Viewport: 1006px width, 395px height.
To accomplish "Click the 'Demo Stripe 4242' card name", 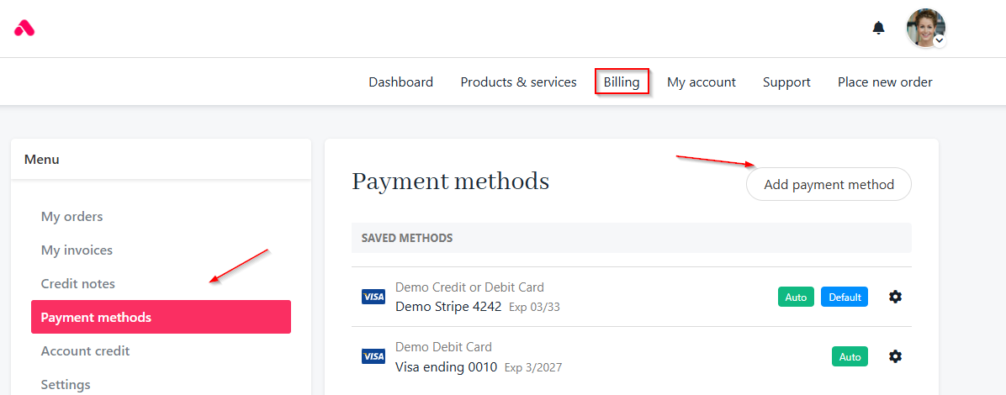I will tap(448, 307).
